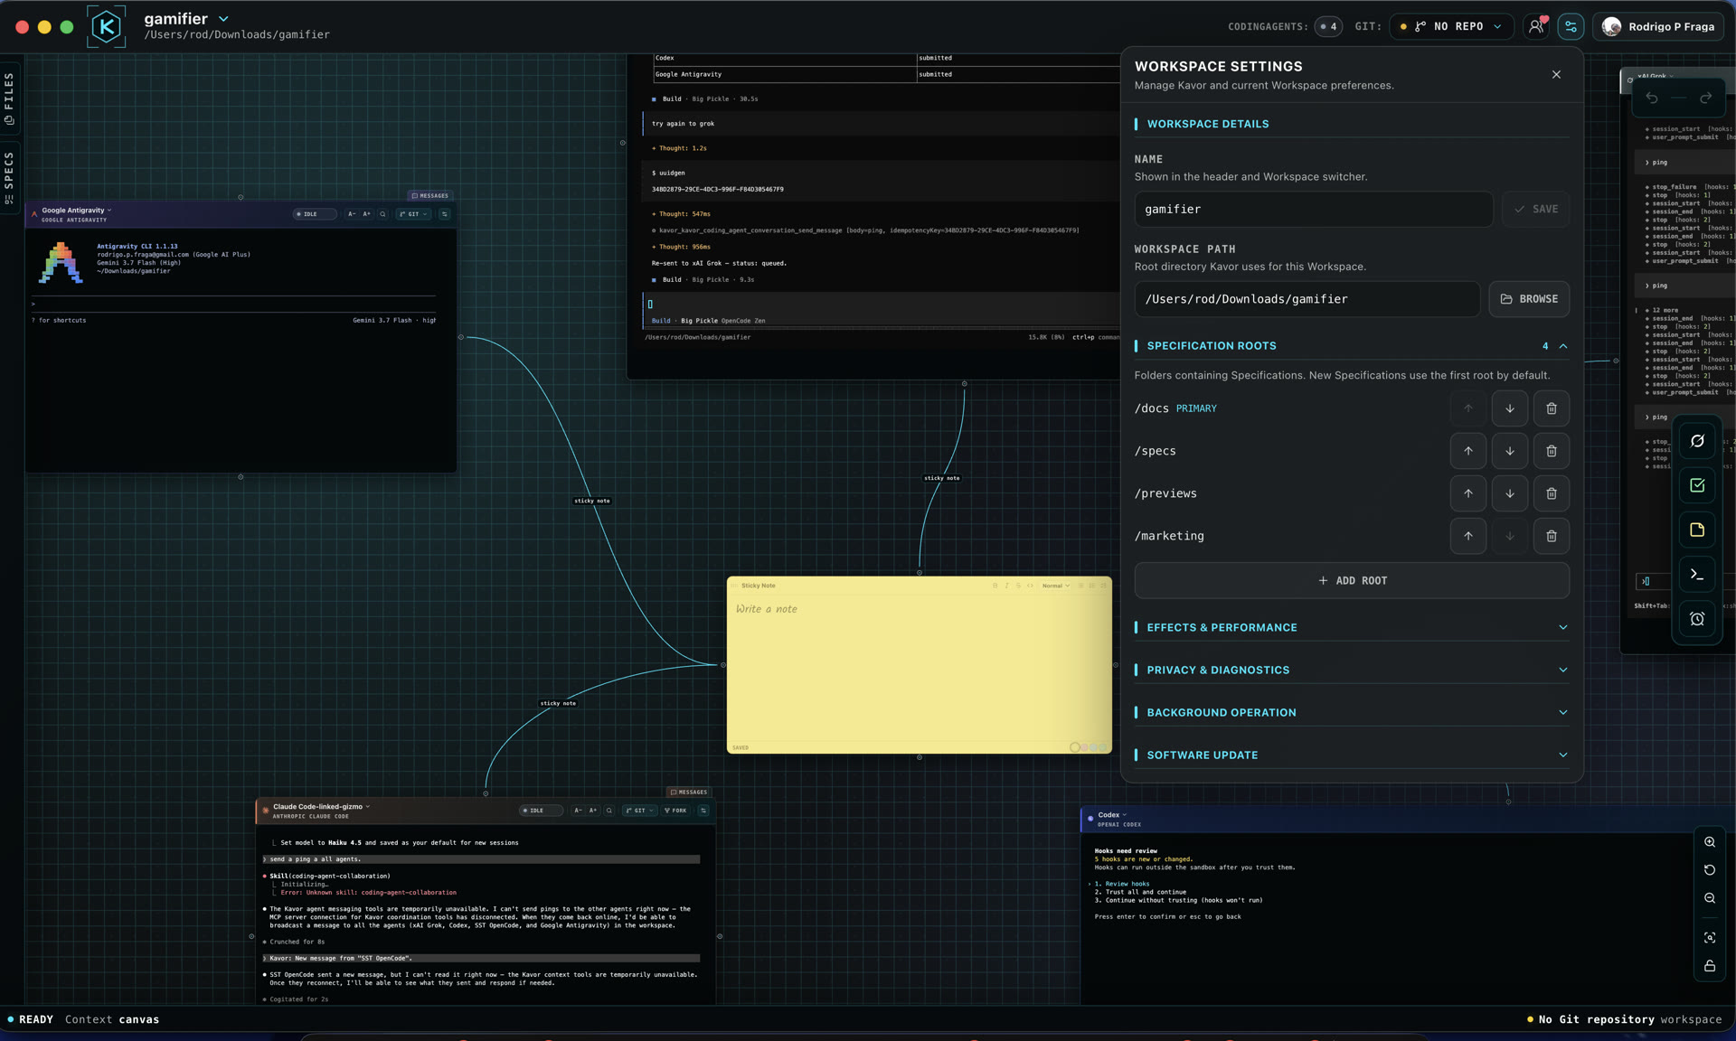Screen dimensions: 1736x1041
Task: Move the /marketing root up
Action: tap(1467, 536)
